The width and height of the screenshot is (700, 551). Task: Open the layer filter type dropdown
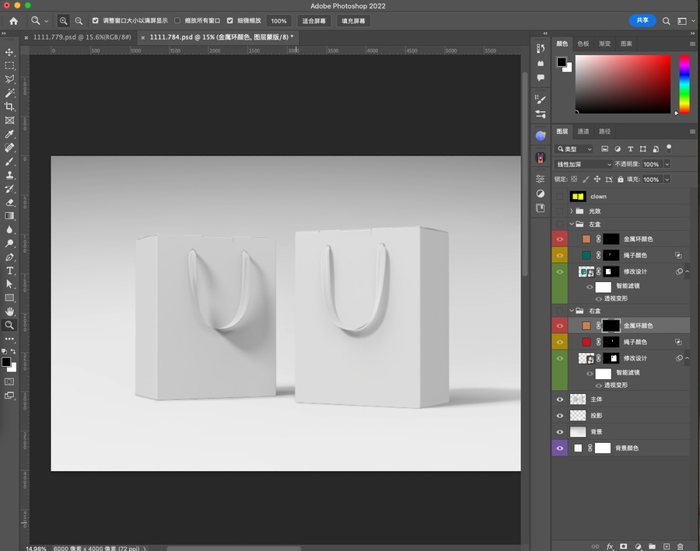pyautogui.click(x=574, y=149)
